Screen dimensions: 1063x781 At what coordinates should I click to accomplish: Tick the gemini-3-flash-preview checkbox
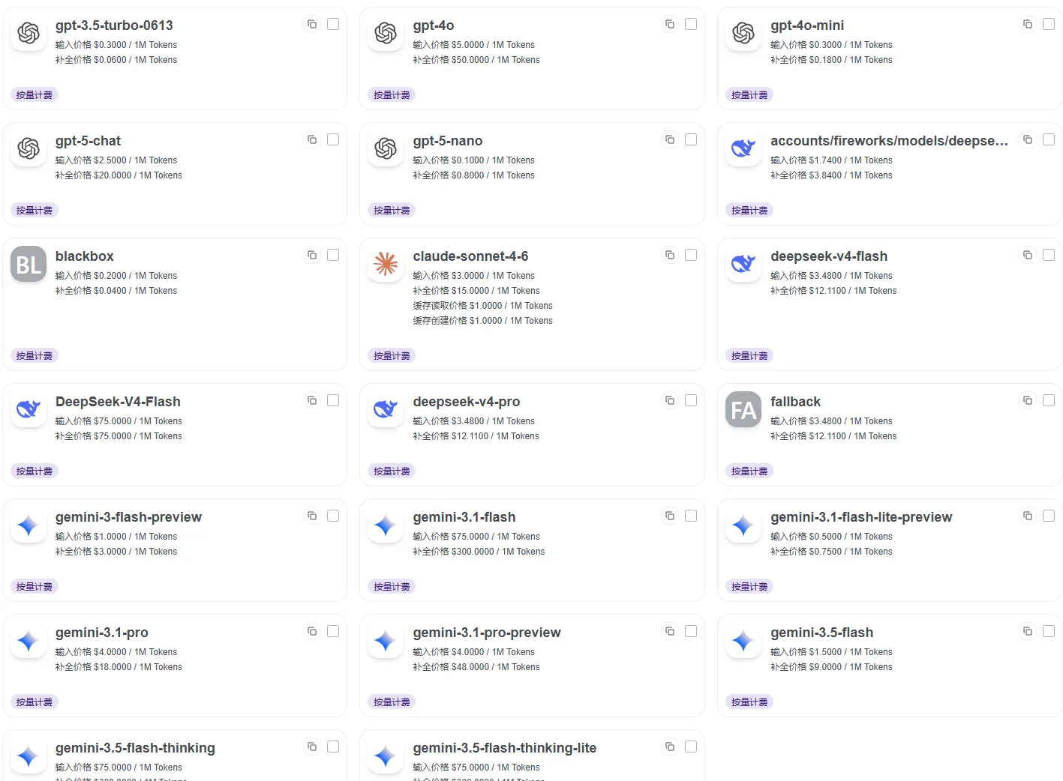click(333, 516)
